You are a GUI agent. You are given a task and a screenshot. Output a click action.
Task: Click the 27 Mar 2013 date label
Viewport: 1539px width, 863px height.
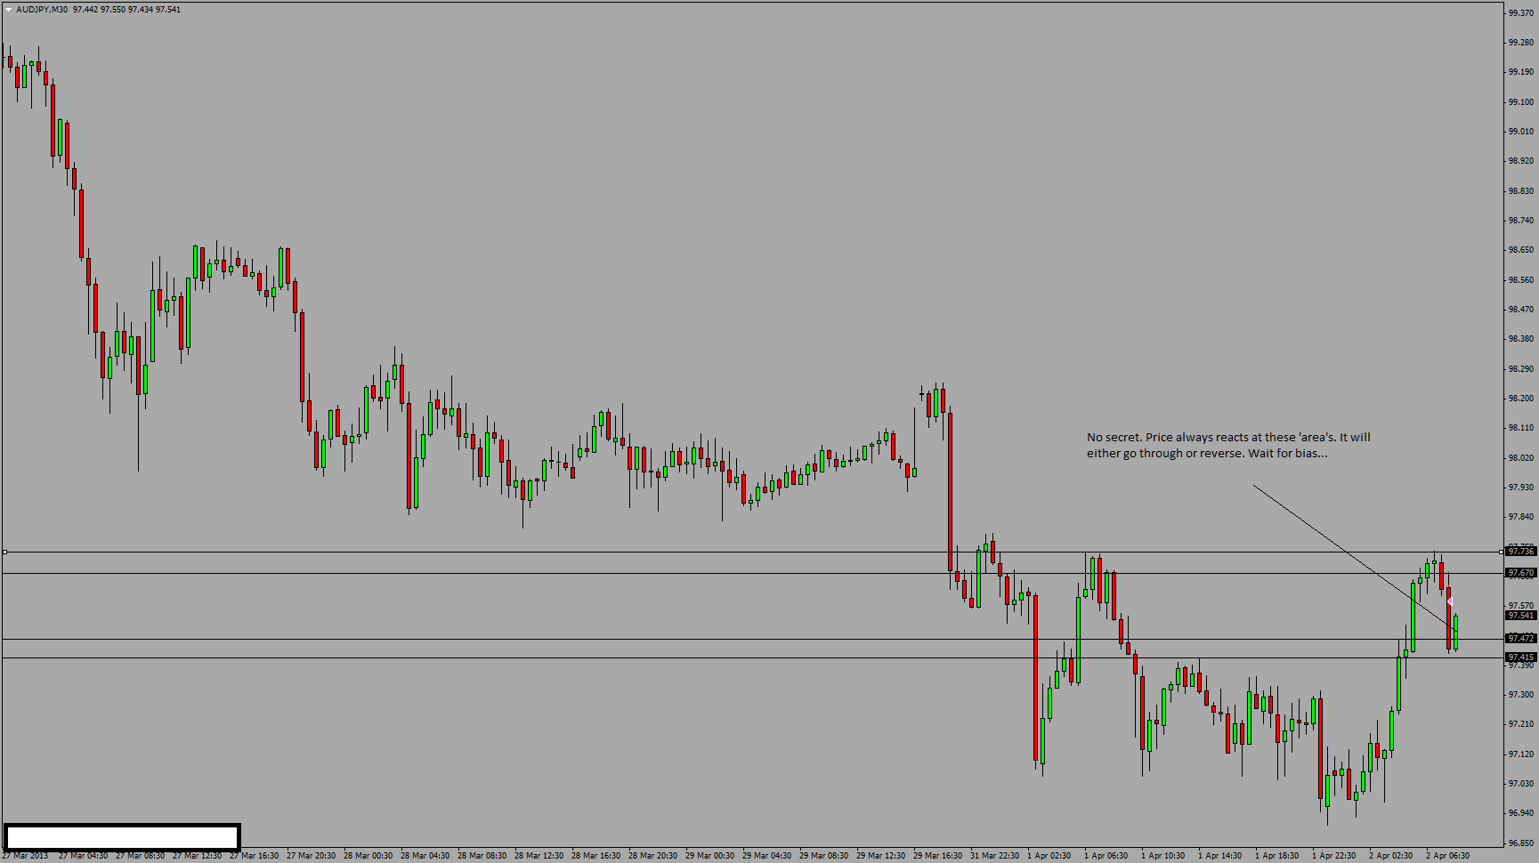(25, 856)
